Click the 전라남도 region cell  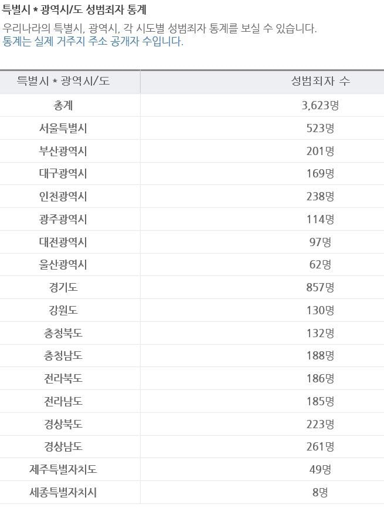pyautogui.click(x=63, y=401)
